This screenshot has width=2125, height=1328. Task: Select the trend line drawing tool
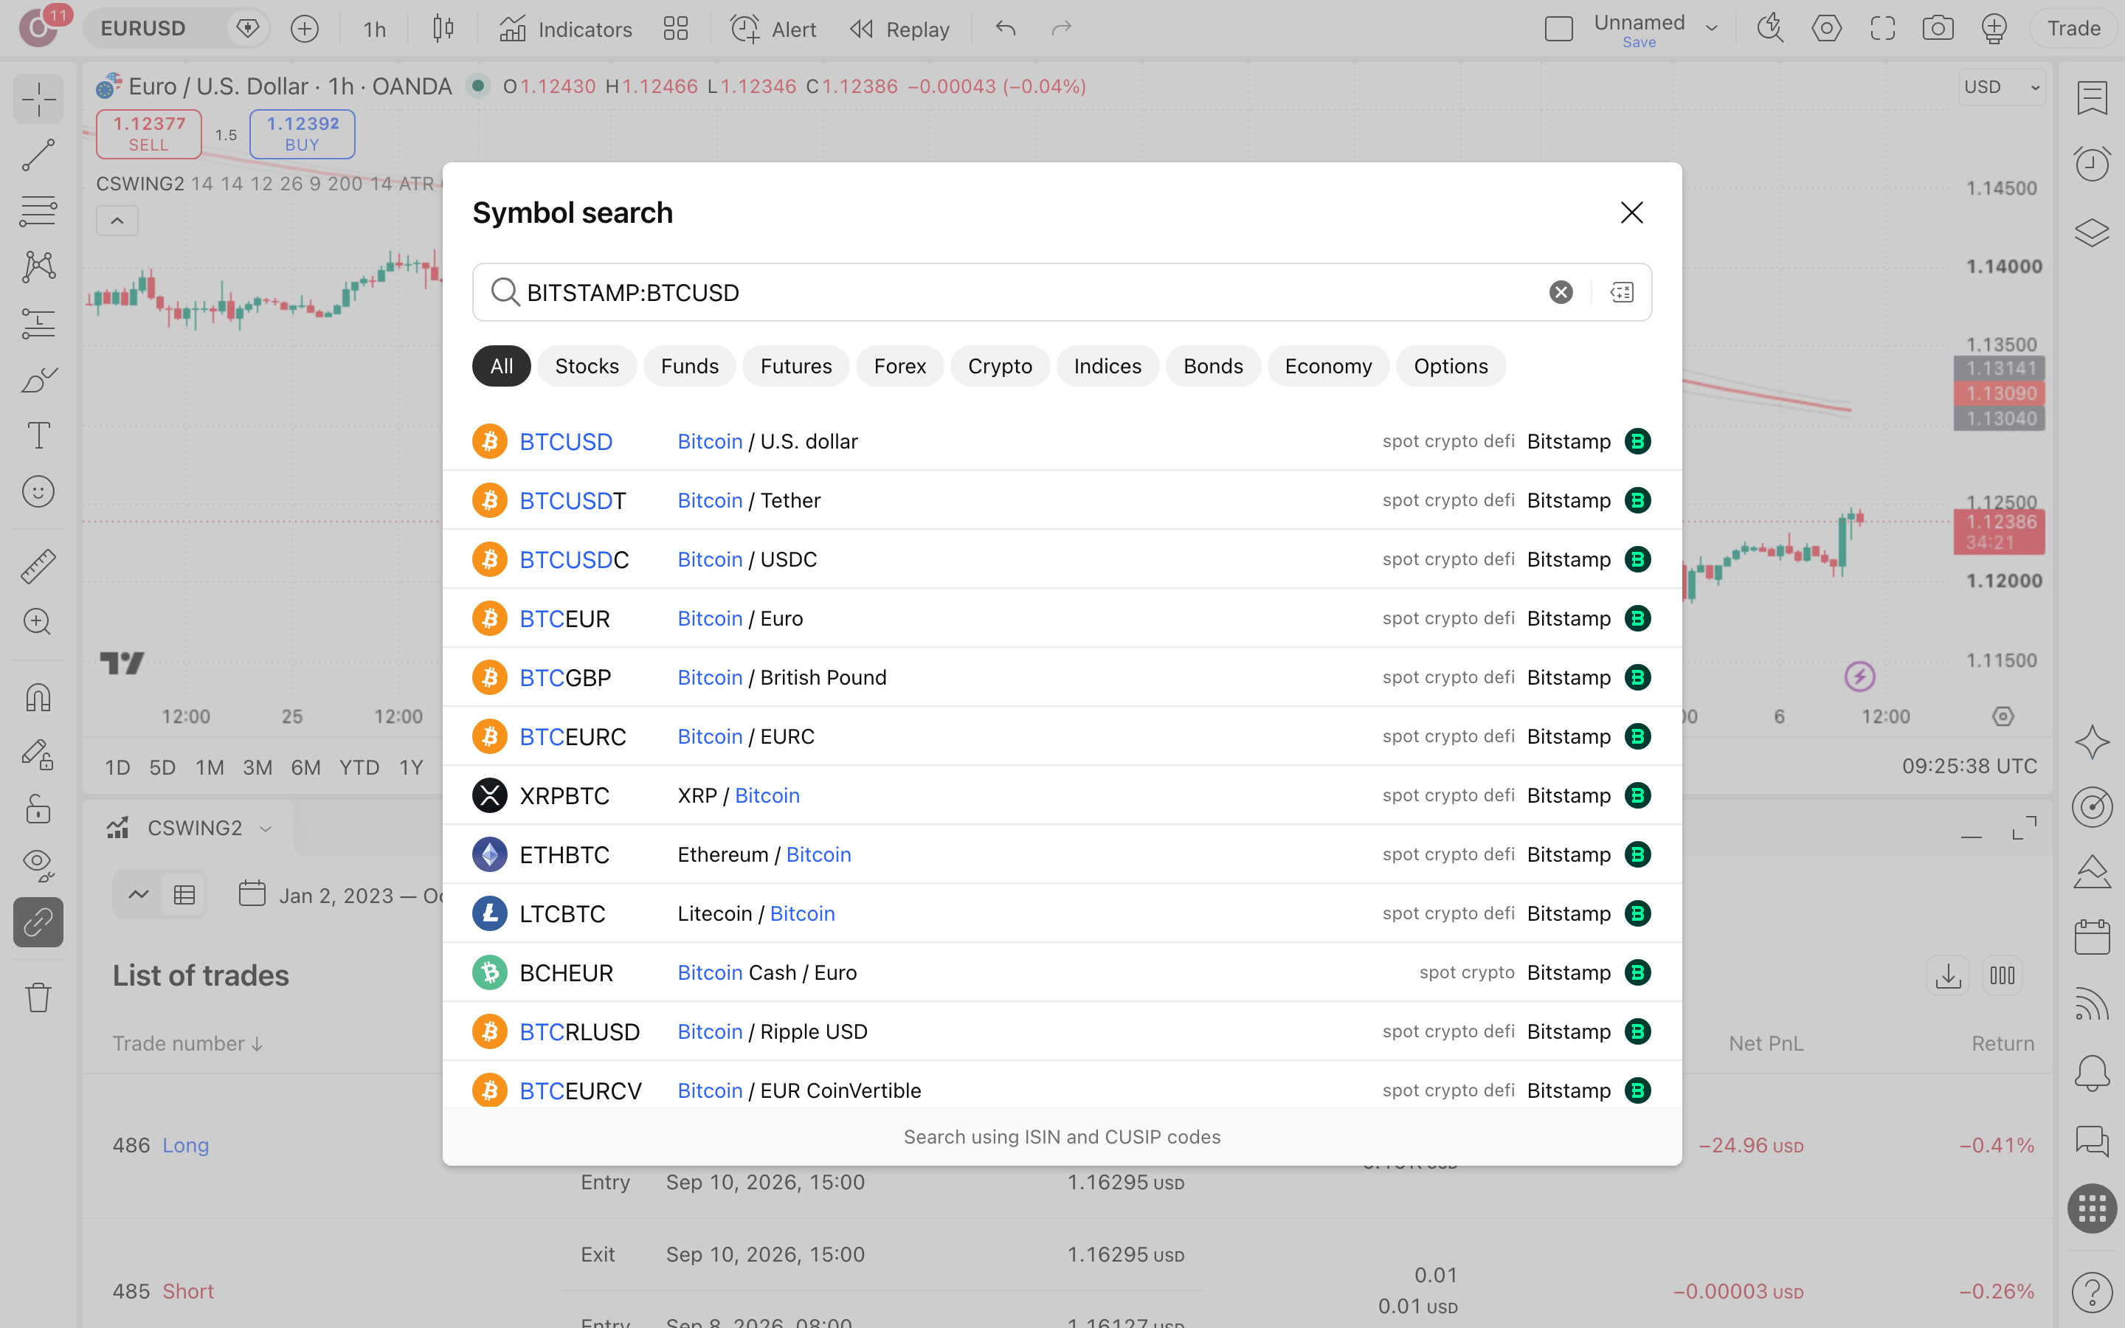pos(38,155)
